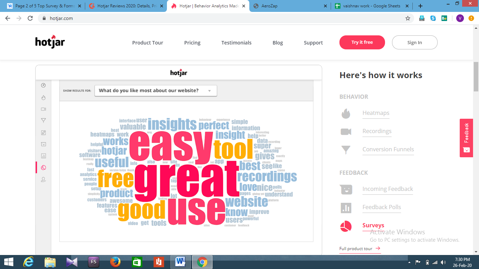Screen dimensions: 479x269
Task: Open Product Tour in navigation
Action: pyautogui.click(x=148, y=43)
